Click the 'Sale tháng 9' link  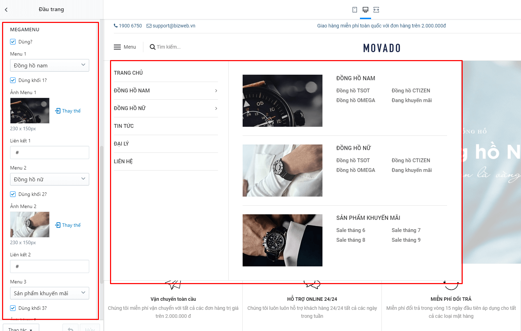pos(406,240)
